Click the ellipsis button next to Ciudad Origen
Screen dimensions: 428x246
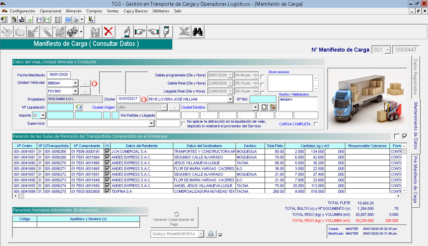[x=174, y=107]
